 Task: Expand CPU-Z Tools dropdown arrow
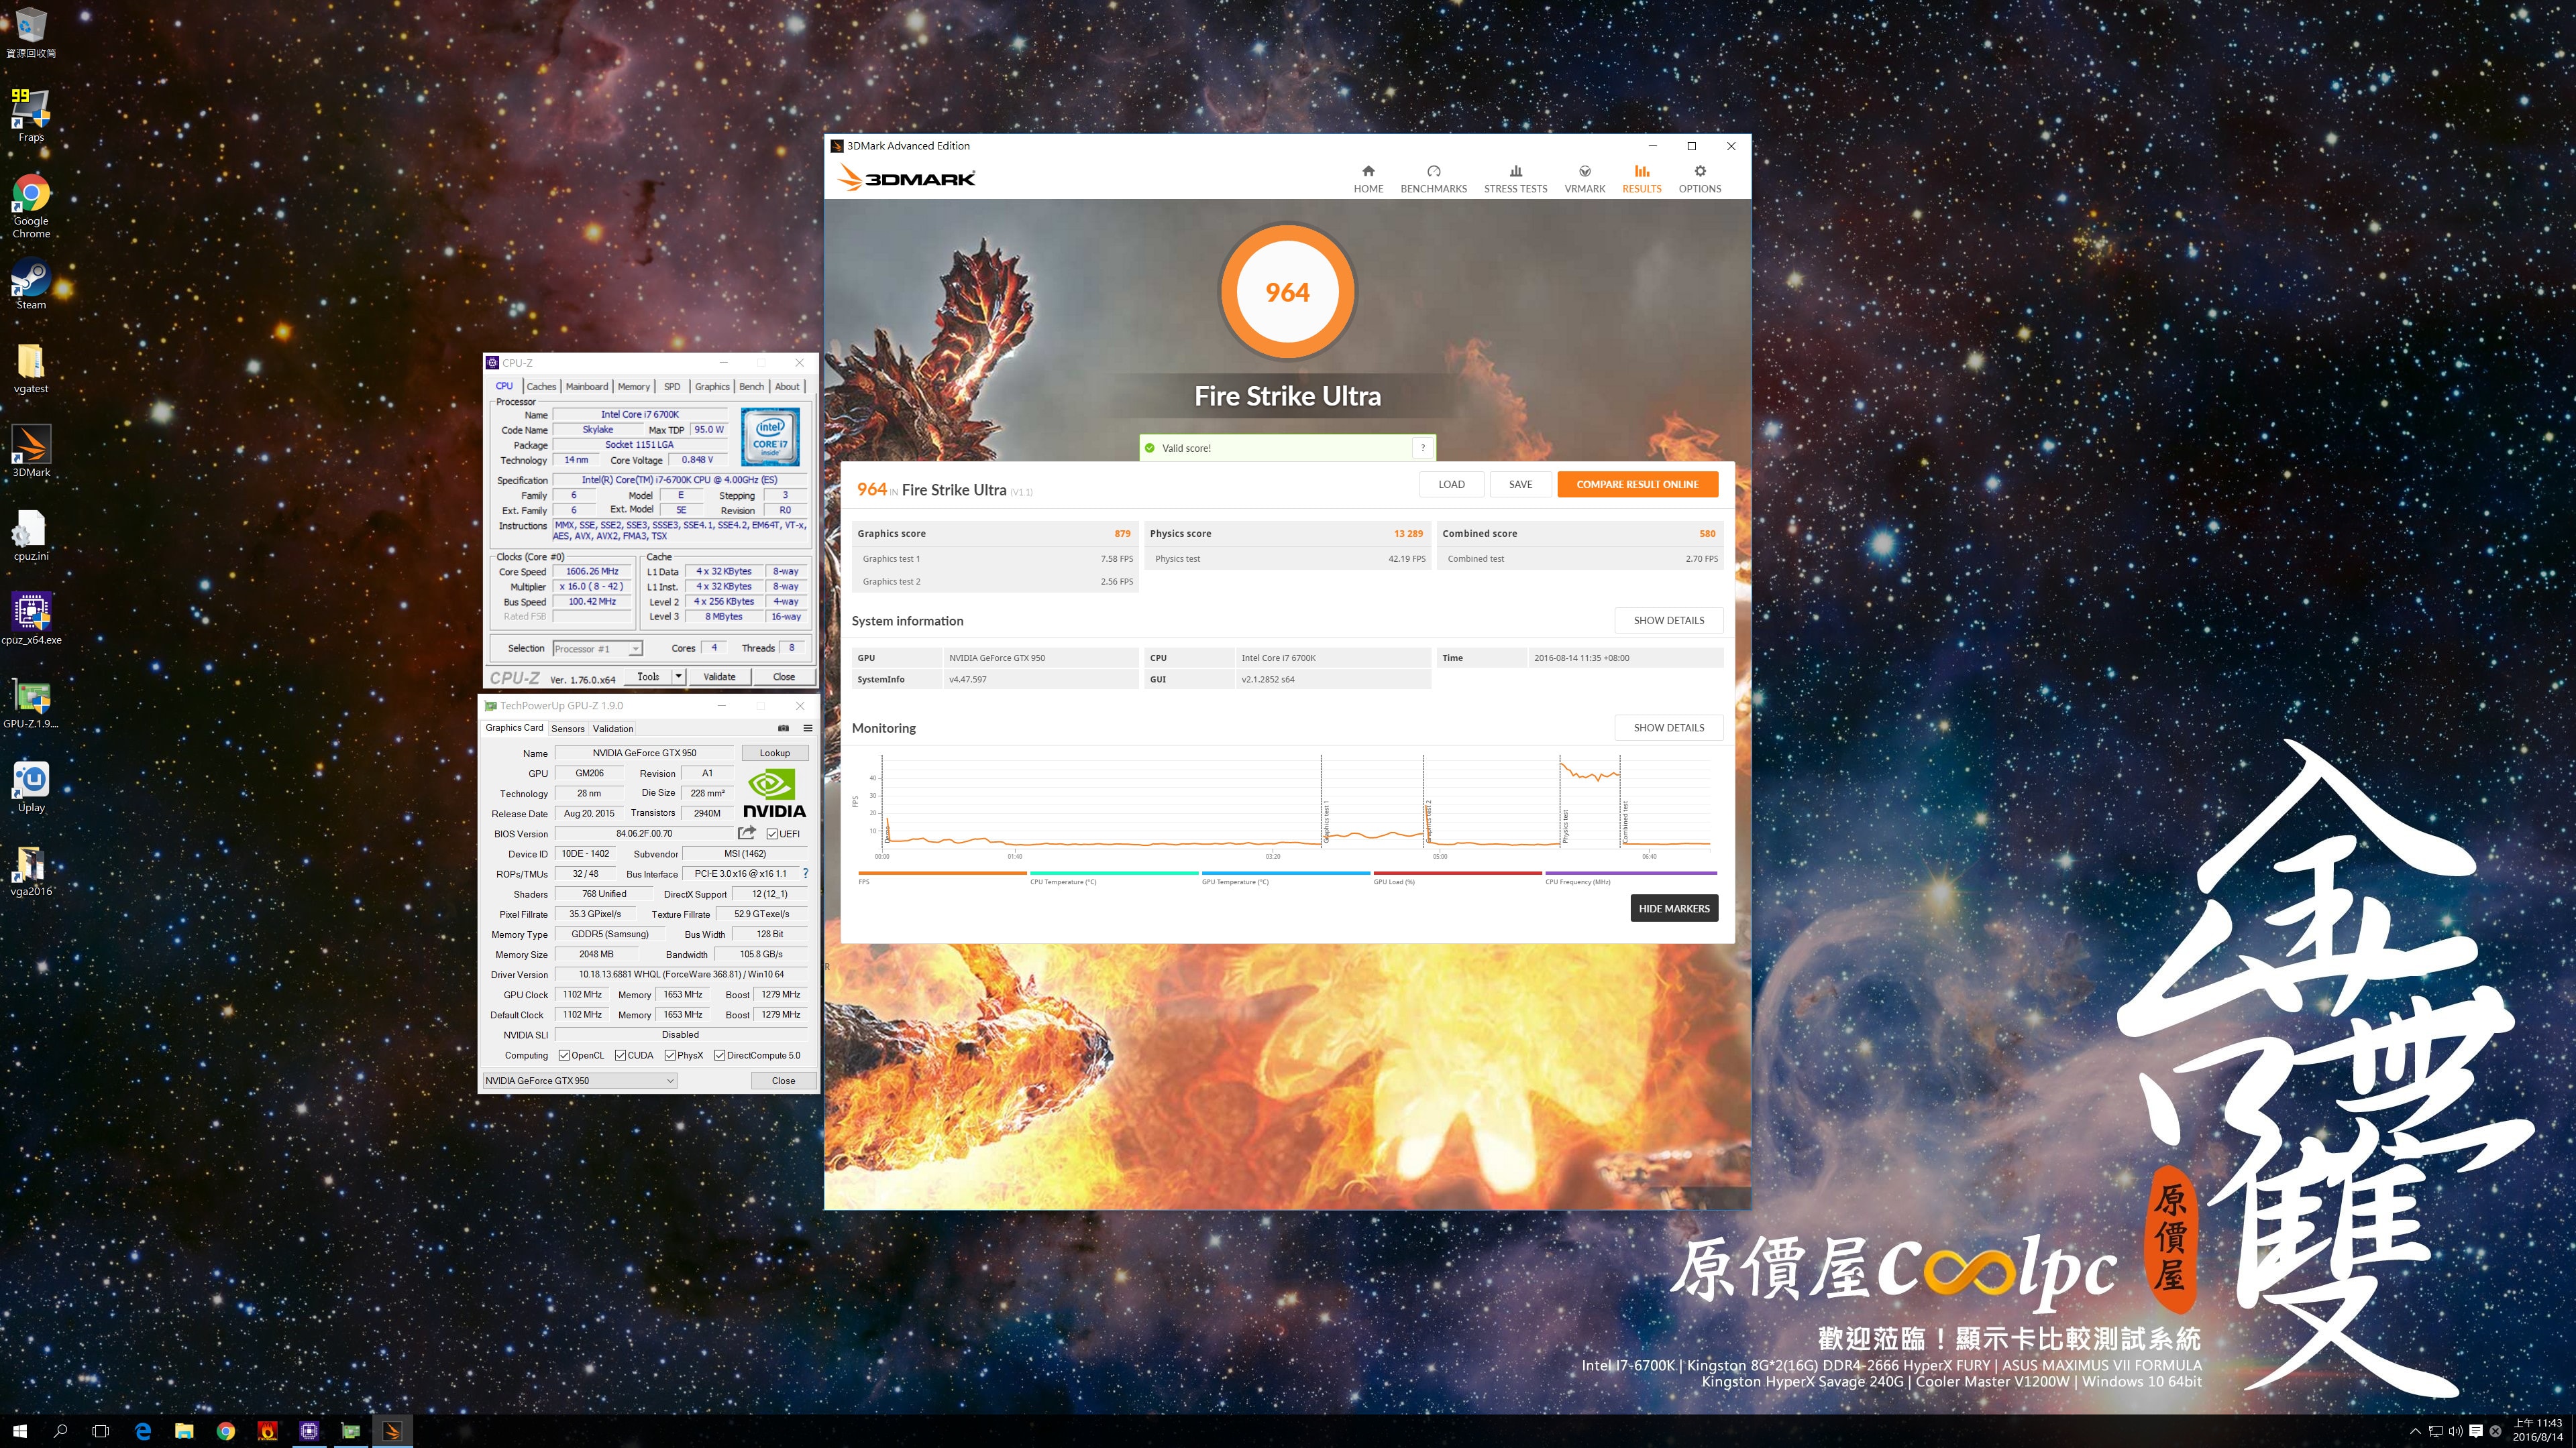point(678,676)
